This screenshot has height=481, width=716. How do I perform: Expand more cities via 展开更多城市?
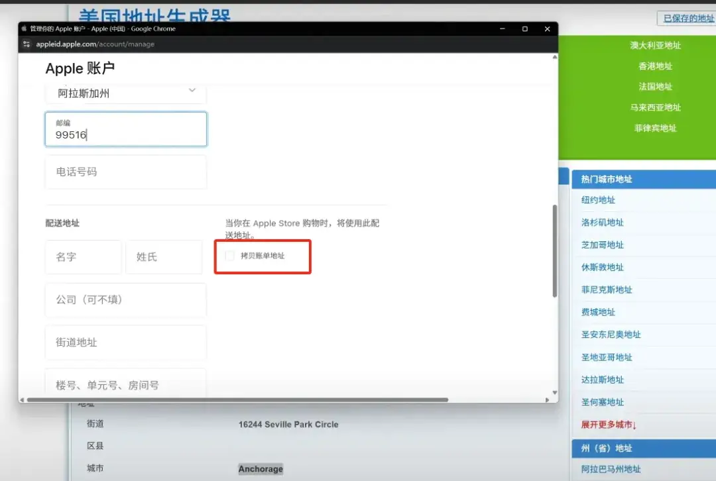click(x=608, y=425)
